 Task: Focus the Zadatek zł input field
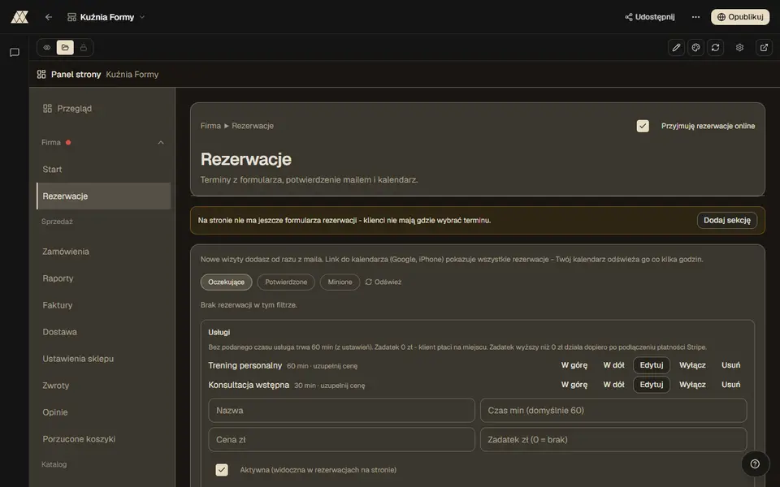click(x=613, y=440)
